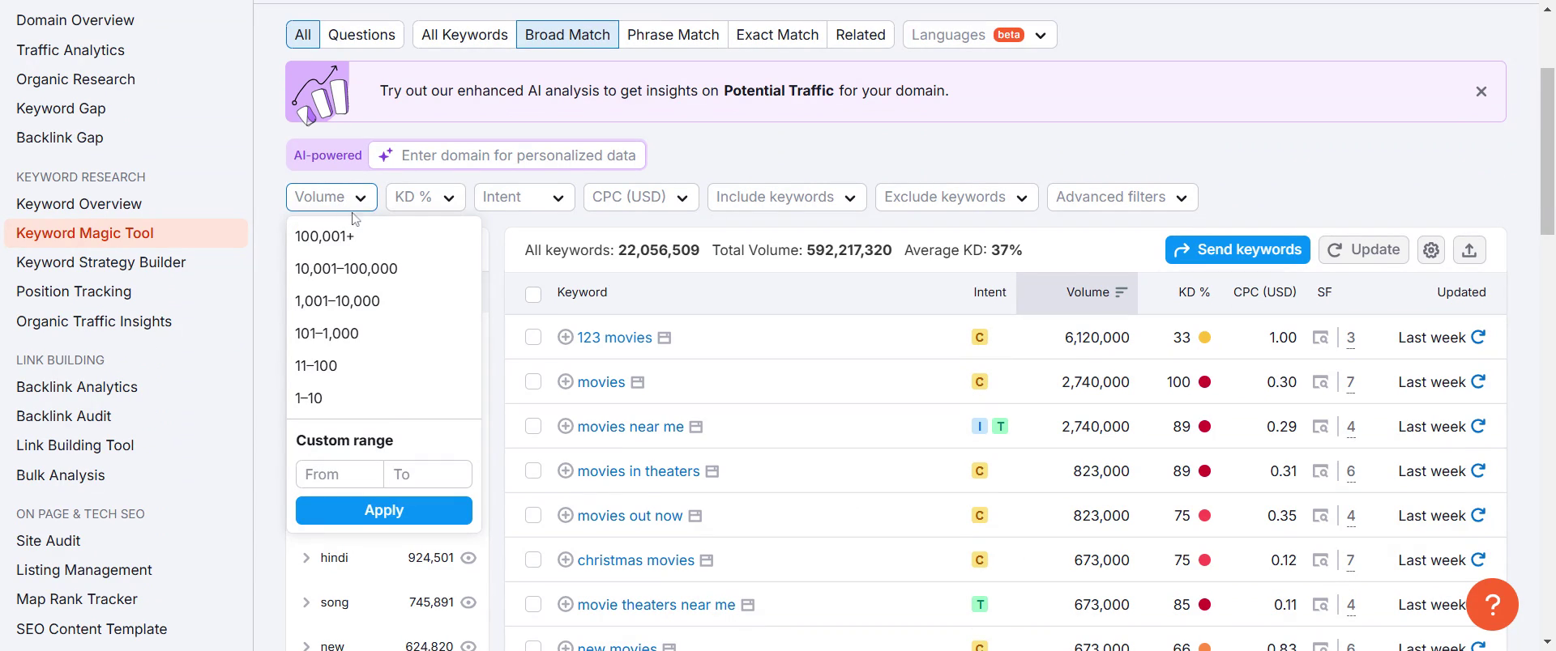The image size is (1556, 651).
Task: Open the CPC (USD) filter dropdown
Action: [x=640, y=197]
